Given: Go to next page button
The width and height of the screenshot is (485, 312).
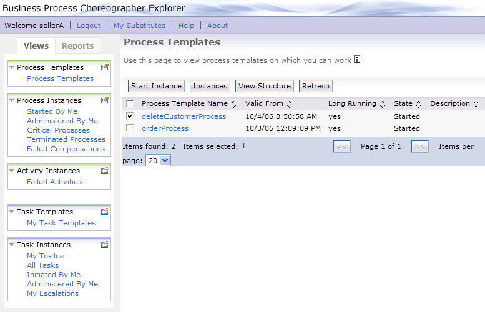Looking at the screenshot, I should (x=419, y=146).
